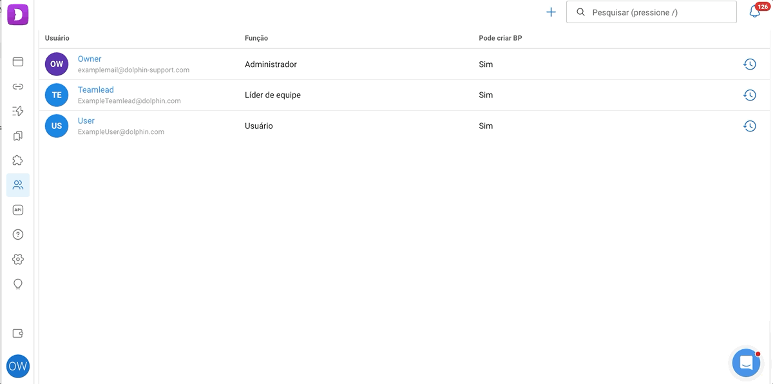Click the Administrador role cell
This screenshot has height=384, width=773.
(271, 64)
